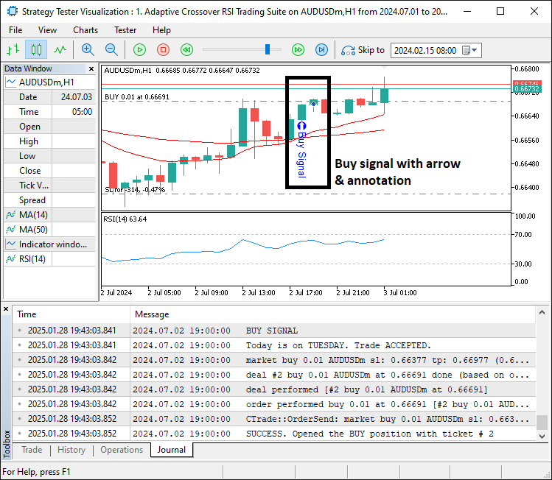Screen dimensions: 552x480
Task: Click the Spread row label
Action: click(32, 200)
